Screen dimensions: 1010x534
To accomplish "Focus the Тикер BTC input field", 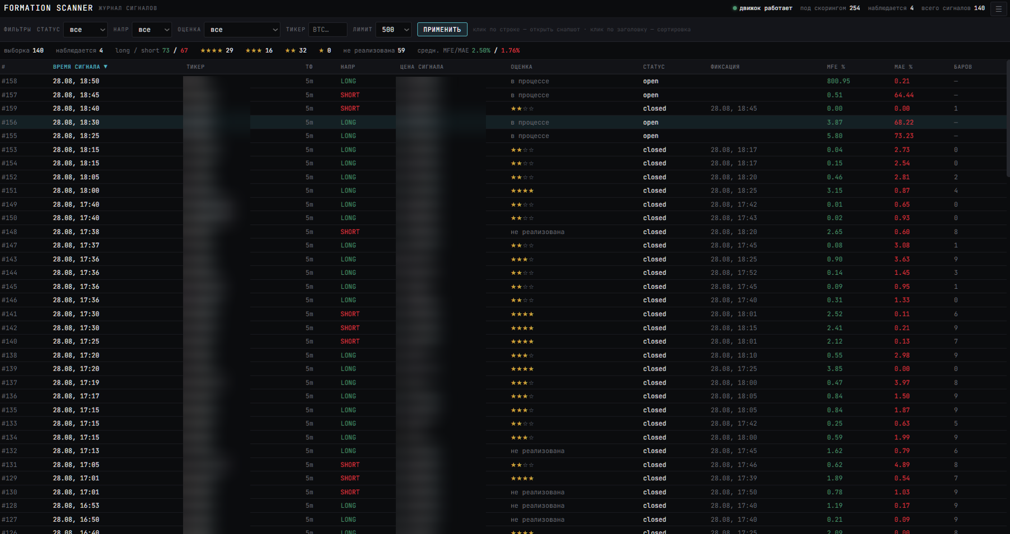I will (x=328, y=30).
